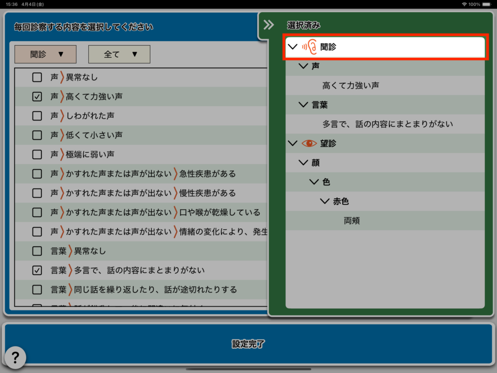Image resolution: width=497 pixels, height=373 pixels.
Task: Open the 聞診 category dropdown
Action: [x=46, y=54]
